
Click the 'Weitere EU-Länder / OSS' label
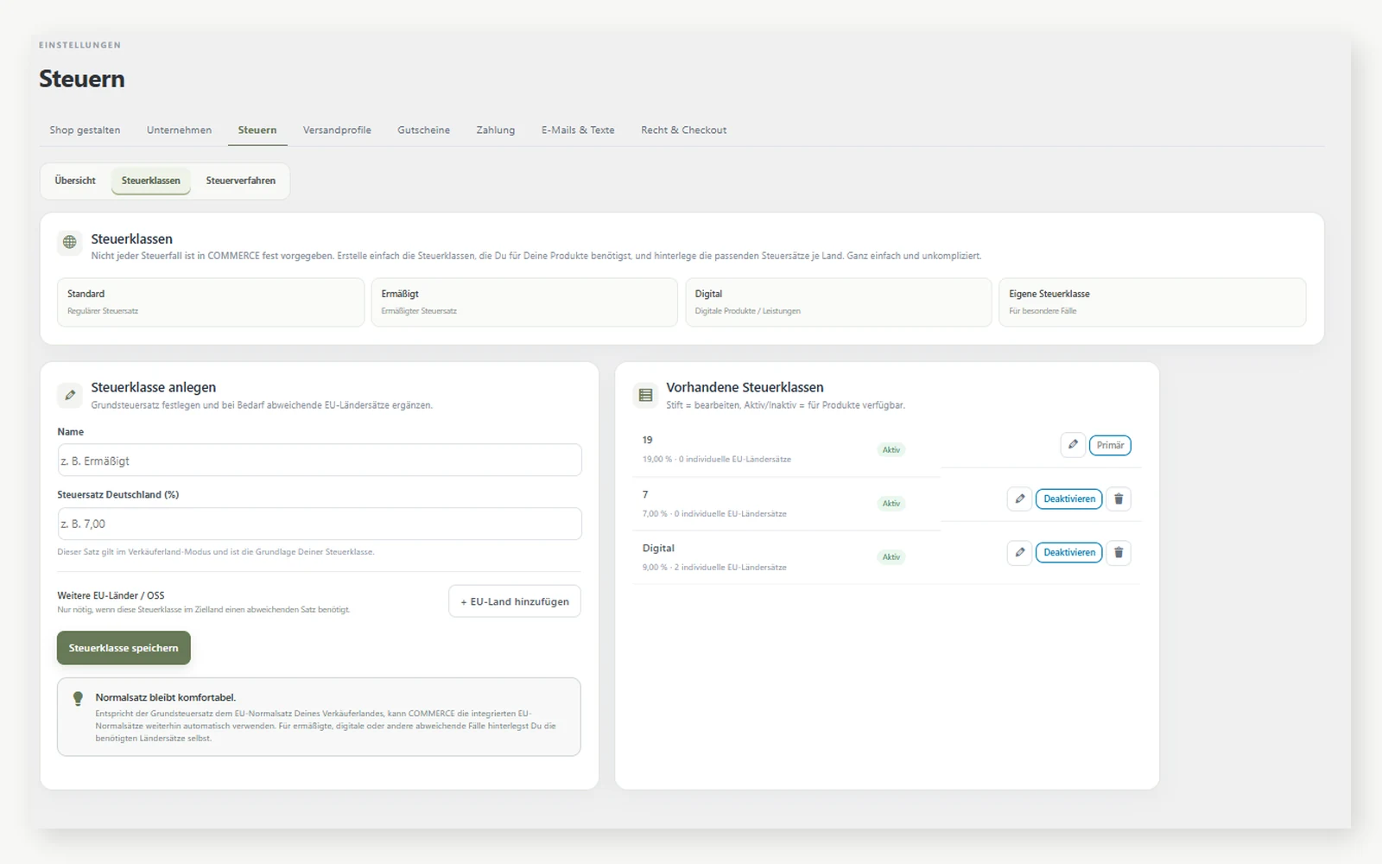click(x=111, y=595)
